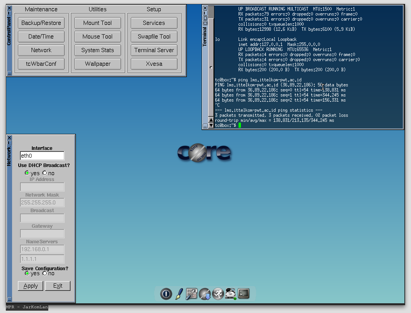Click the Wallpaper button in Utilities

[x=98, y=64]
